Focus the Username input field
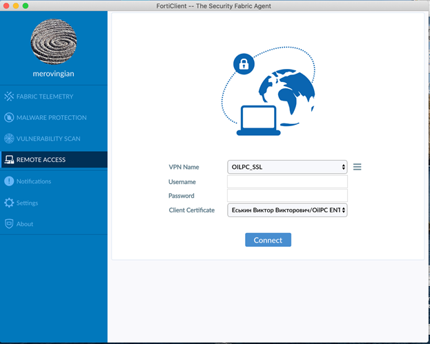The image size is (430, 344). (x=287, y=182)
